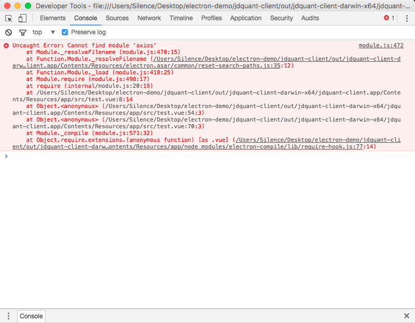Viewport: 415px width, 323px height.
Task: Open the Timeline tab
Action: pyautogui.click(x=181, y=18)
